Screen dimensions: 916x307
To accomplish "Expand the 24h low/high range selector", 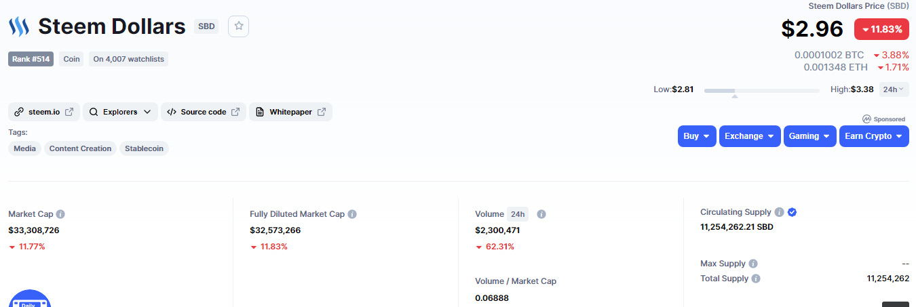I will (x=894, y=89).
